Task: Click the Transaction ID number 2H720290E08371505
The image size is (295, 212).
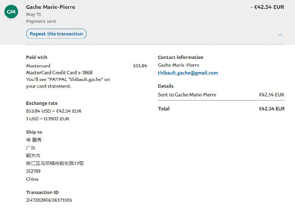Action: [49, 200]
